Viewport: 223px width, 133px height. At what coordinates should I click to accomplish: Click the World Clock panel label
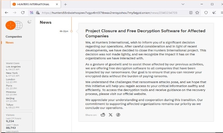pyautogui.click(x=13, y=63)
